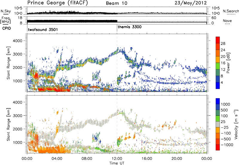Screen dimensions: 239x165
Task: Click the 'Freq. [MHz]' axis label
Action: click(6, 20)
